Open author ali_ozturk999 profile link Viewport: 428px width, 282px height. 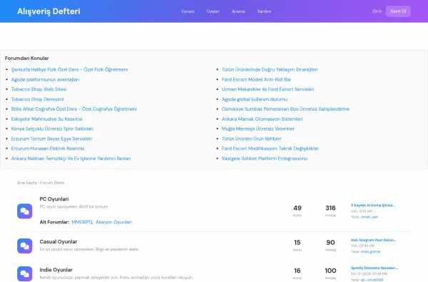tap(372, 280)
